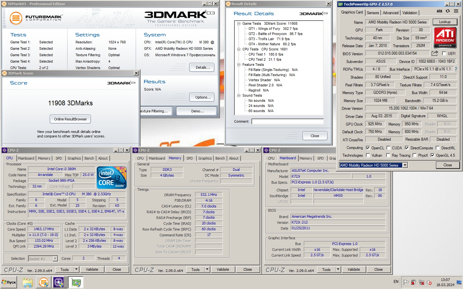Click the Lookup button in GPU-Z

[x=445, y=22]
